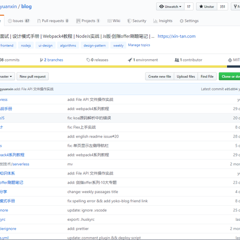
Task: Open the 知识体系 folder
Action: point(8,173)
